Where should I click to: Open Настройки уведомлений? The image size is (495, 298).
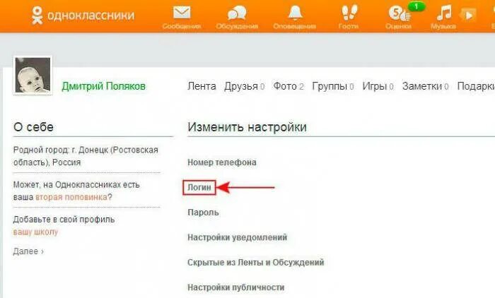(x=238, y=237)
